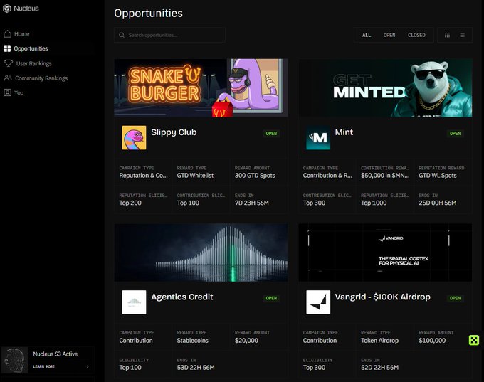Open the Mint opportunity title

(344, 132)
